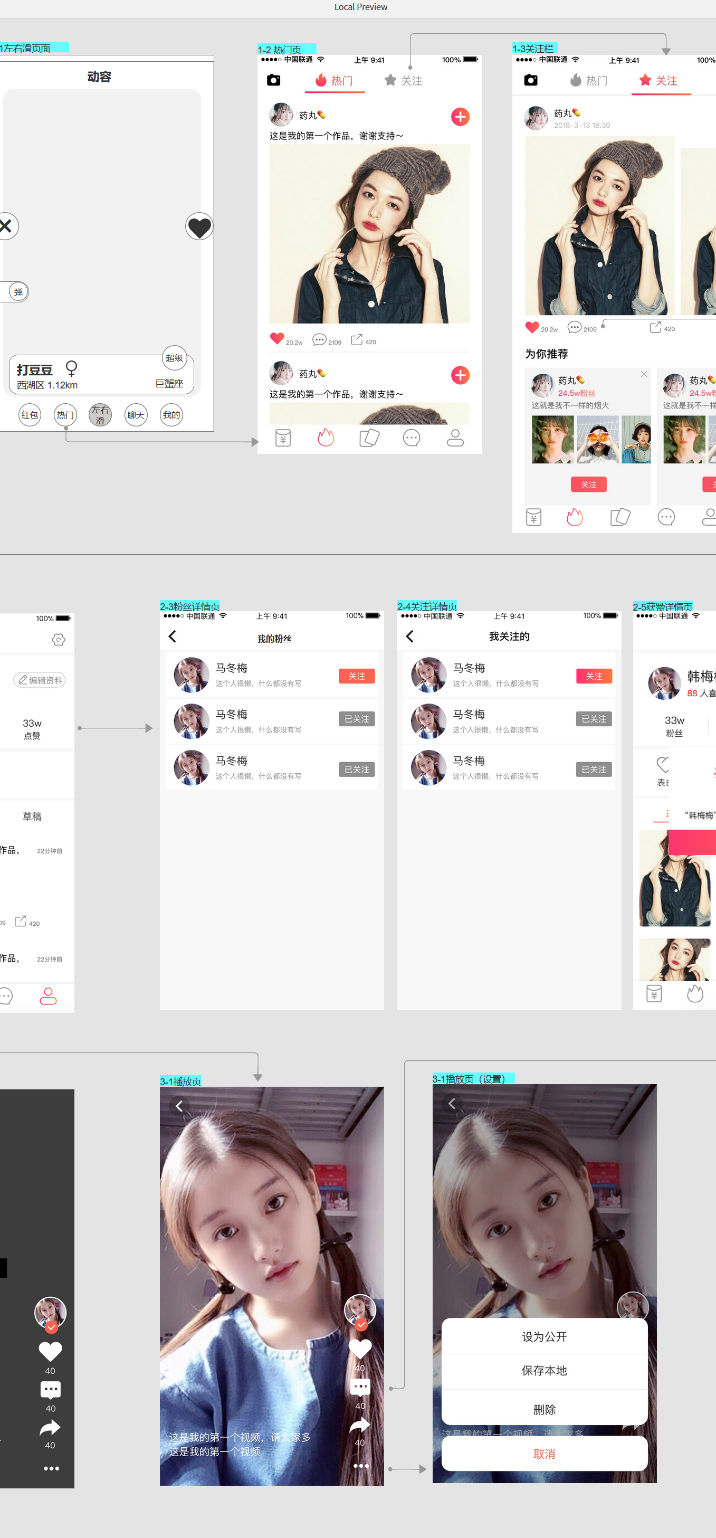
Task: Open 红包 in the wireframe bottom nav
Action: click(30, 415)
